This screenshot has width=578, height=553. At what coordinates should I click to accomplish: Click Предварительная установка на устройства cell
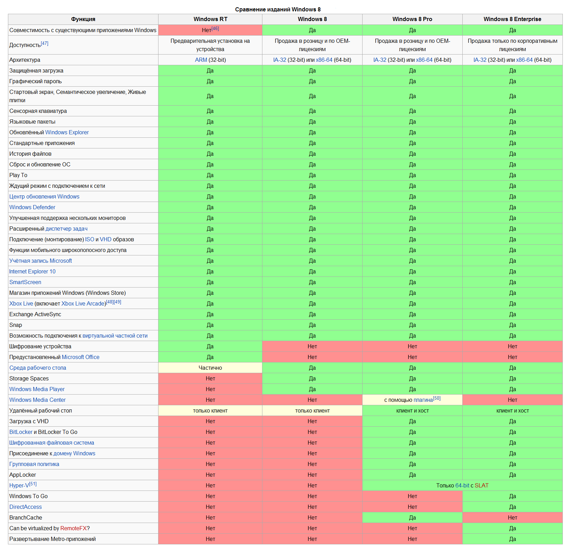pyautogui.click(x=210, y=45)
